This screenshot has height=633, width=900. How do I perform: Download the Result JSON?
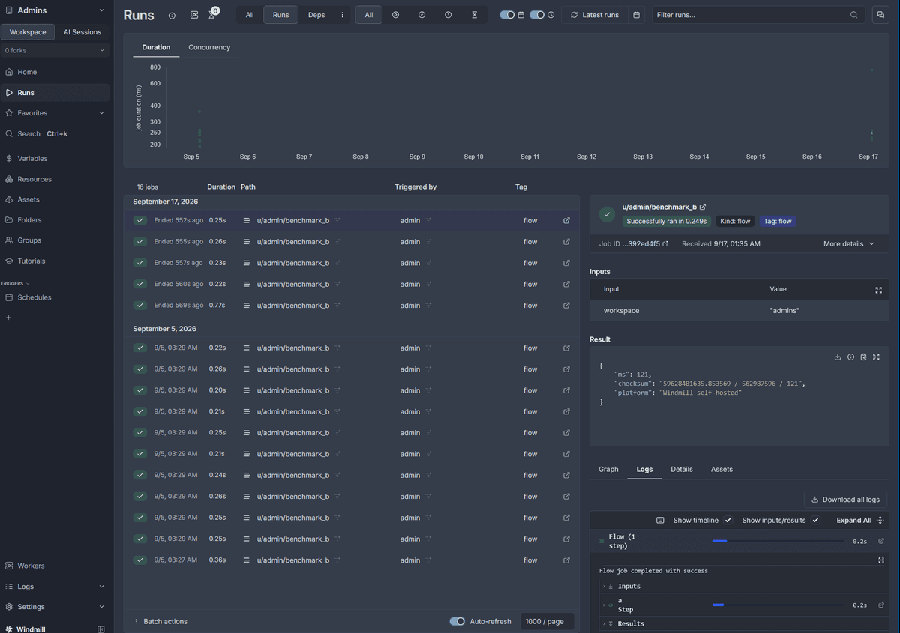pyautogui.click(x=838, y=357)
